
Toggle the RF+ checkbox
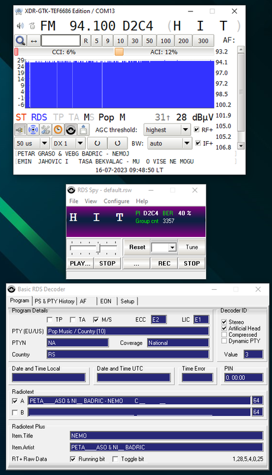point(197,129)
